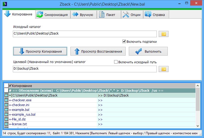Maximize the Zback window
Image resolution: width=204 pixels, height=138 pixels.
tap(187, 3)
